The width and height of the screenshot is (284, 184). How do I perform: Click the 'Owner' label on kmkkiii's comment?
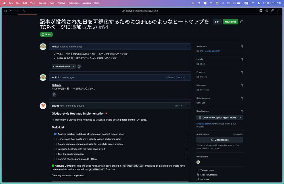point(170,77)
